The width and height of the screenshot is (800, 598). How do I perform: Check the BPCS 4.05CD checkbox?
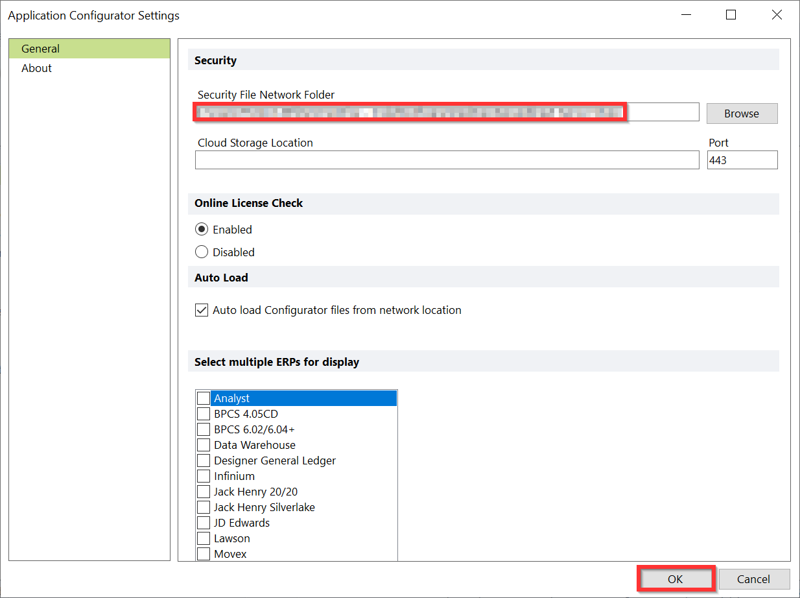point(204,414)
